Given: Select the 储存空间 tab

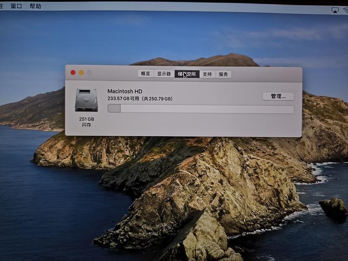Looking at the screenshot, I should 187,74.
